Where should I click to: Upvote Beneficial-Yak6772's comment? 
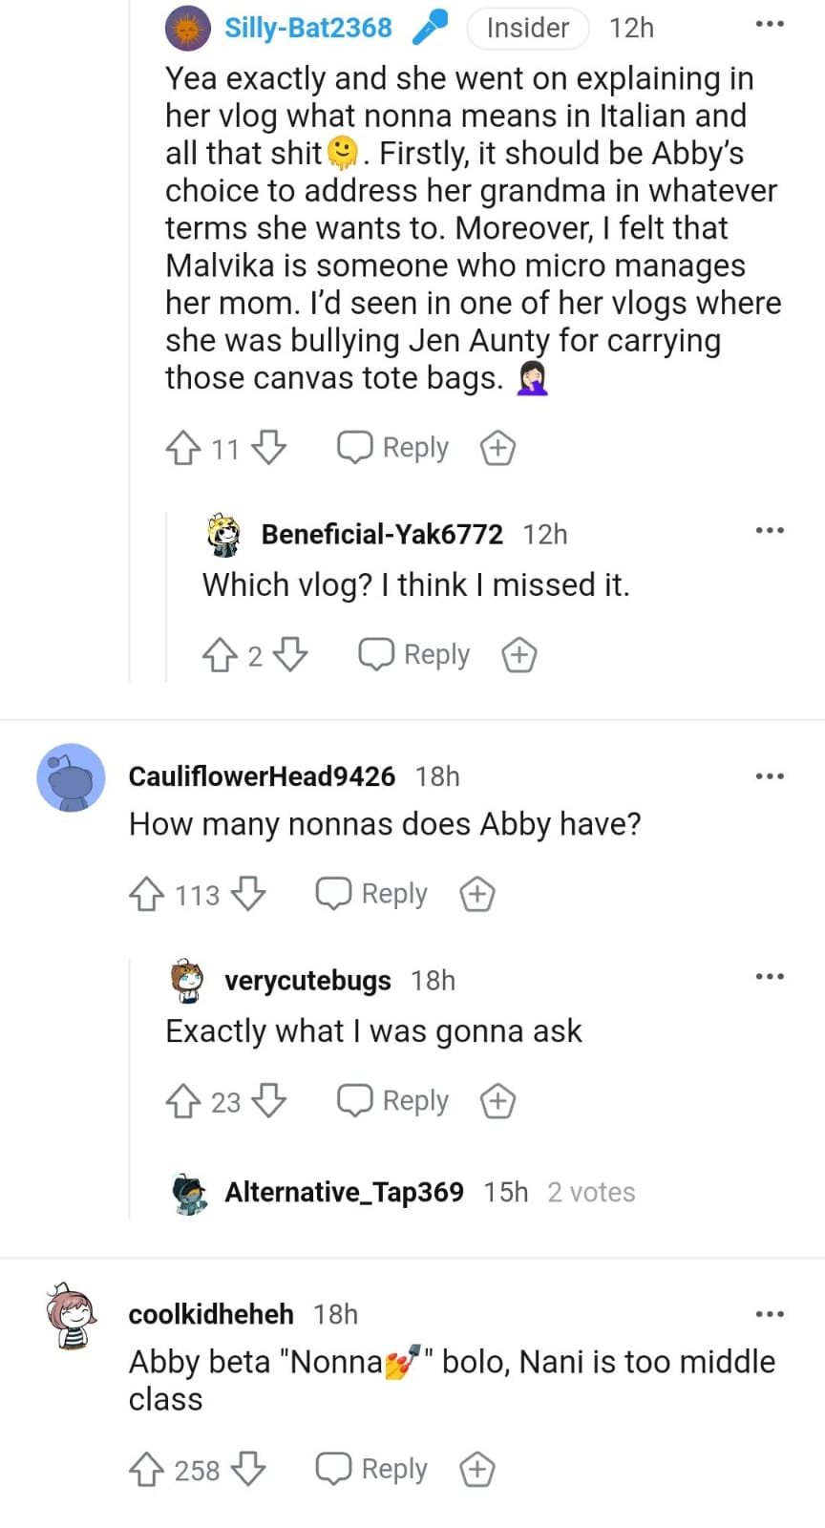tap(220, 655)
